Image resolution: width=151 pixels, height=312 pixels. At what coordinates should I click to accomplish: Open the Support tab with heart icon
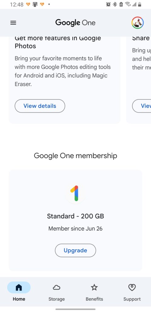click(x=132, y=293)
